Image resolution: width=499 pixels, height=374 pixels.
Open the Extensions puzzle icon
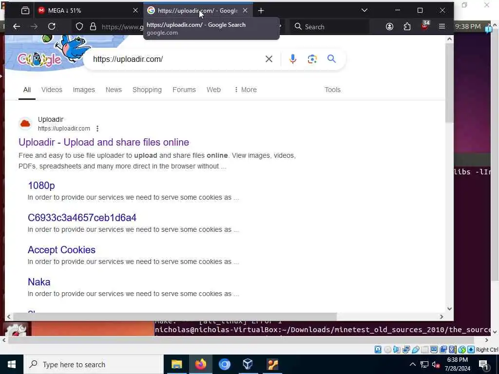(407, 27)
